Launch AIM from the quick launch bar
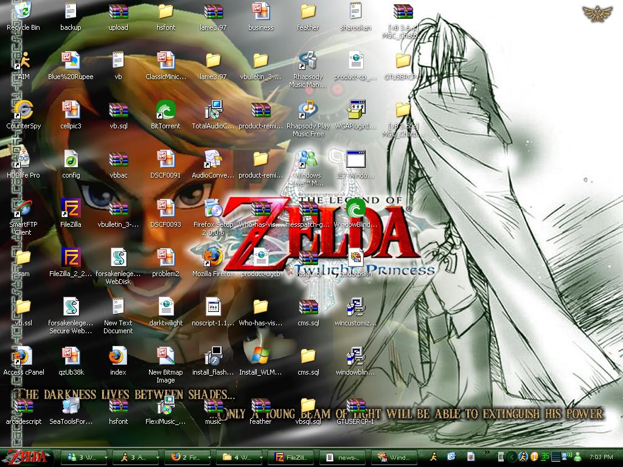The image size is (623, 467). (x=434, y=457)
